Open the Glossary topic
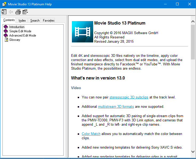 tap(15, 40)
